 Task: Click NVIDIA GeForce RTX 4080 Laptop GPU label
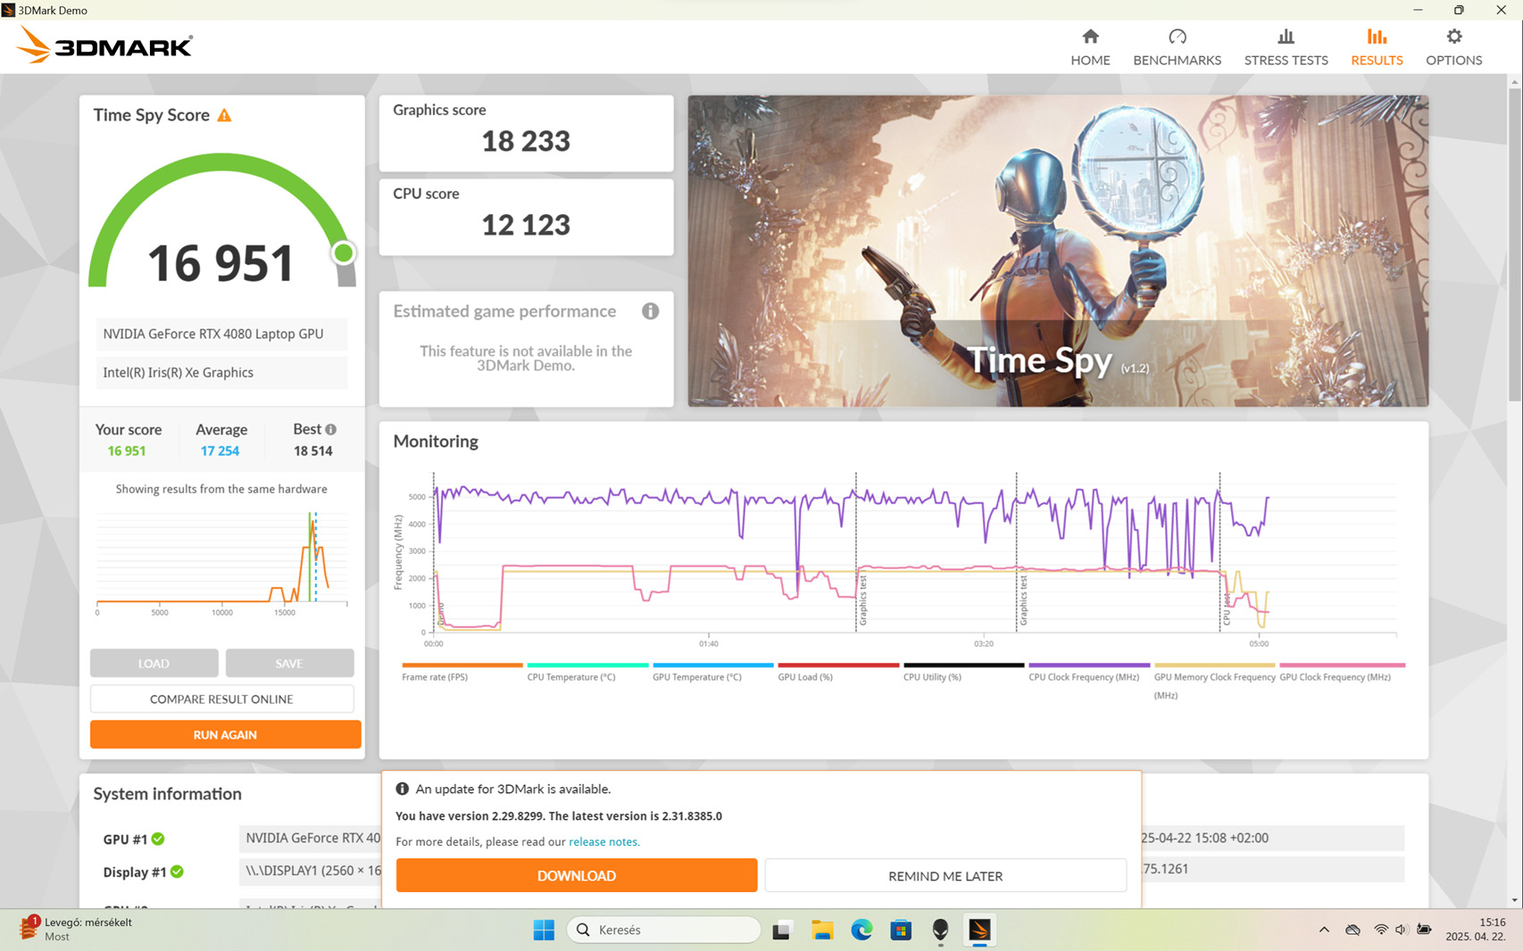[x=221, y=334]
